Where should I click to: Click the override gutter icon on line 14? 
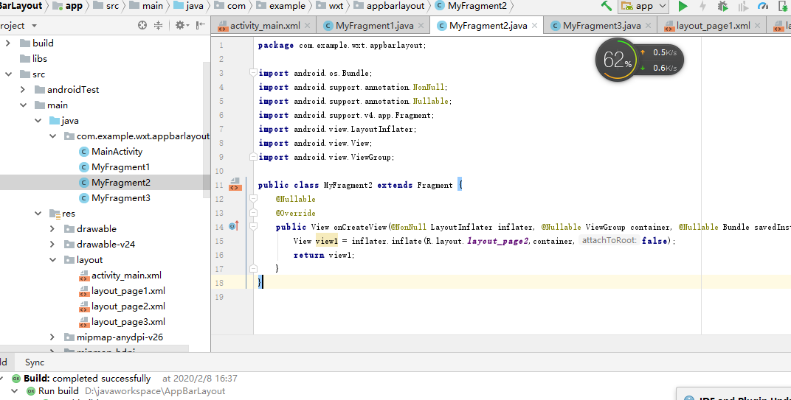coord(234,226)
